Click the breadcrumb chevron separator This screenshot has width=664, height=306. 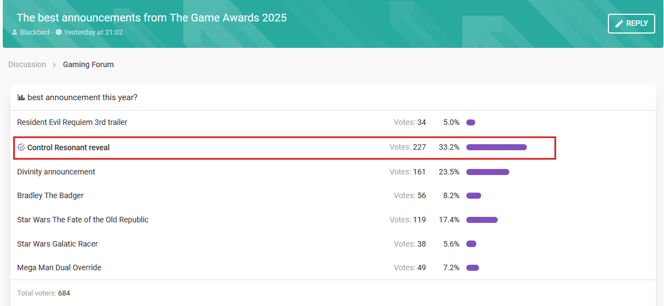tap(55, 65)
